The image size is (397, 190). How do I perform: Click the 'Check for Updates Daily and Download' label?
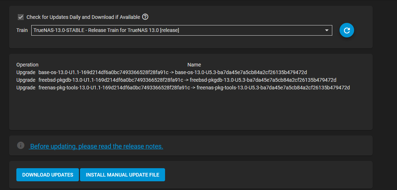click(83, 17)
